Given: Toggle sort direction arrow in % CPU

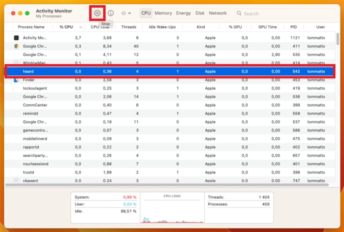Looking at the screenshot, I should pos(80,27).
